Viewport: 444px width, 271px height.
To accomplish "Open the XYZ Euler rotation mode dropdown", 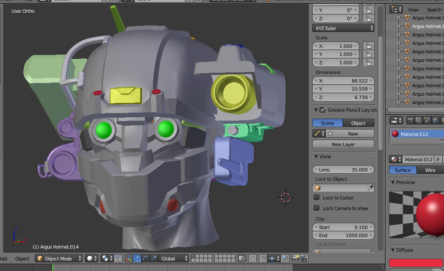I will [344, 28].
